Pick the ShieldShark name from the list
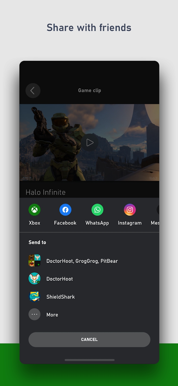The image size is (178, 386). (x=60, y=297)
